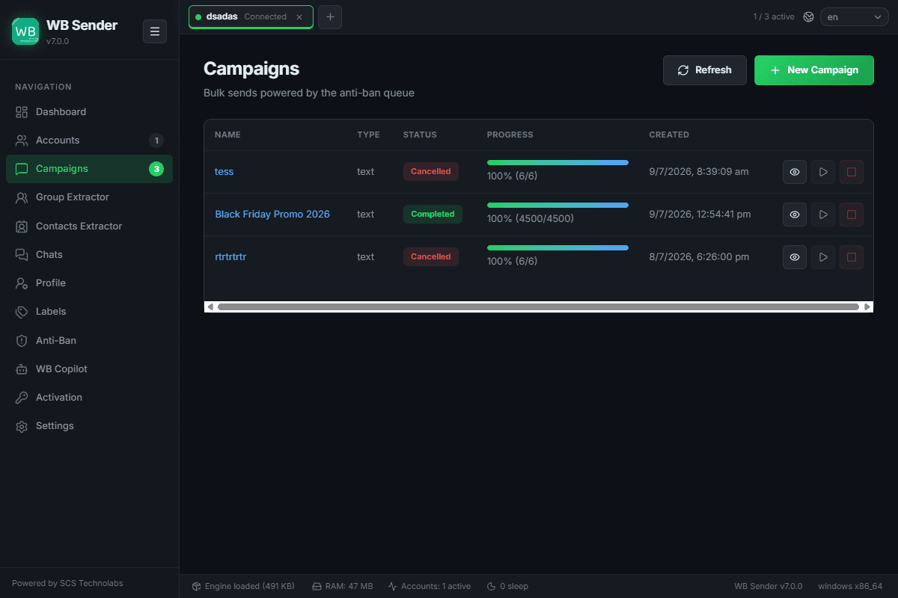Add a new account tab with plus
The height and width of the screenshot is (598, 898).
point(330,16)
